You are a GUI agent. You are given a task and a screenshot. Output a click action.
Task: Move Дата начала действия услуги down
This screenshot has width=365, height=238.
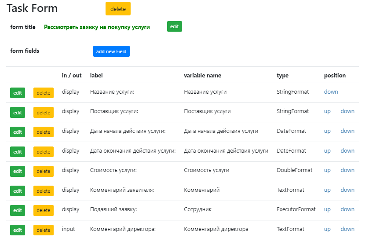pyautogui.click(x=347, y=131)
